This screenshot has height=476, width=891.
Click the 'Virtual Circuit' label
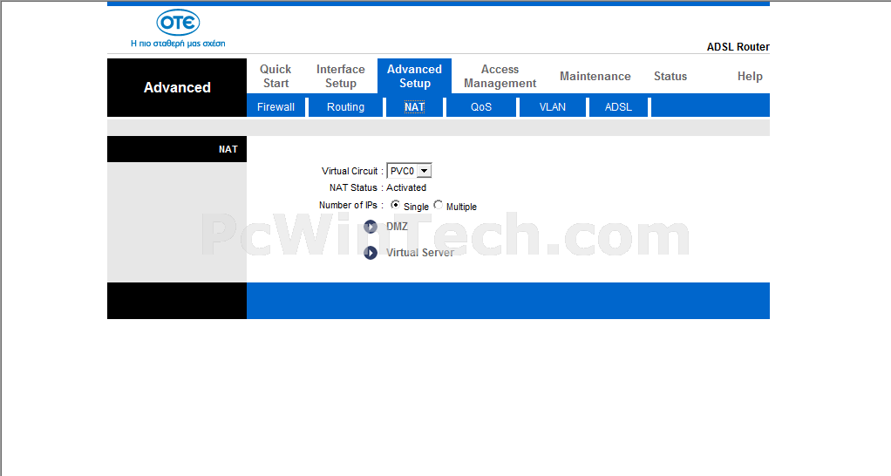coord(350,171)
